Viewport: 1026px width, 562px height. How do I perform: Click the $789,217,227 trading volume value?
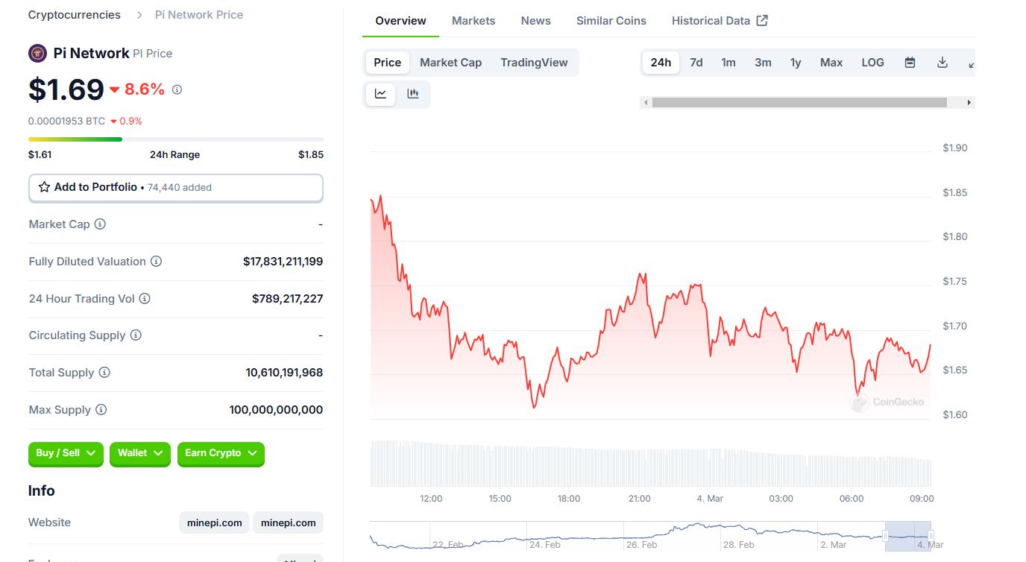pos(288,299)
